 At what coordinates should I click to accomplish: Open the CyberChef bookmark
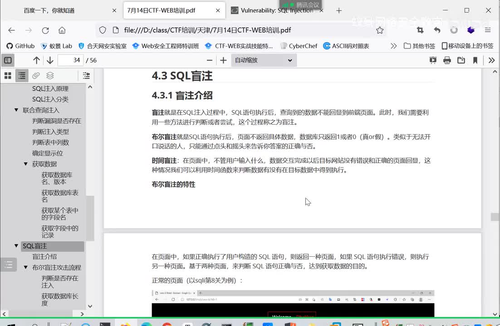[x=299, y=46]
